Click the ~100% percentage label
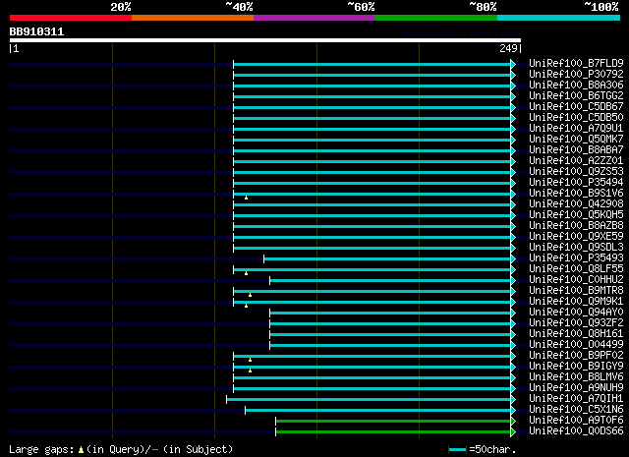The height and width of the screenshot is (457, 629). pyautogui.click(x=601, y=7)
